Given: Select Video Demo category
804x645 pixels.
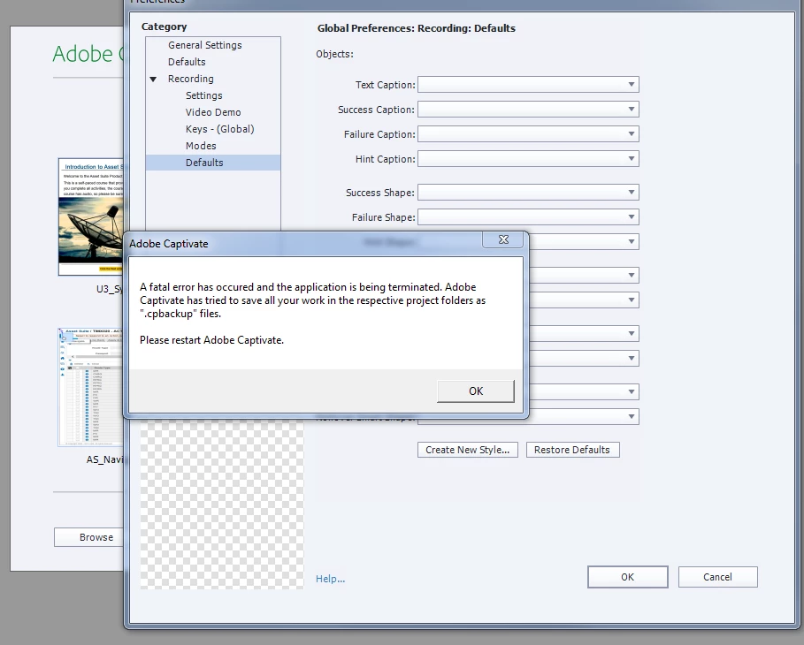Looking at the screenshot, I should point(213,112).
